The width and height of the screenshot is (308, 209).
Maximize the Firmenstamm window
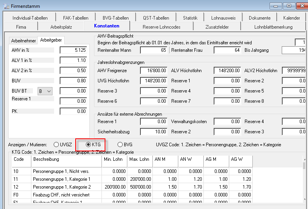(x=289, y=6)
